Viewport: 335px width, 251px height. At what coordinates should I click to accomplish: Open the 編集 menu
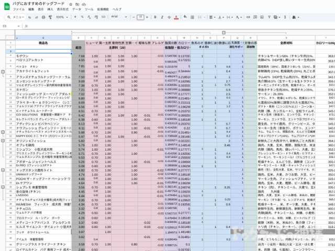(31, 9)
